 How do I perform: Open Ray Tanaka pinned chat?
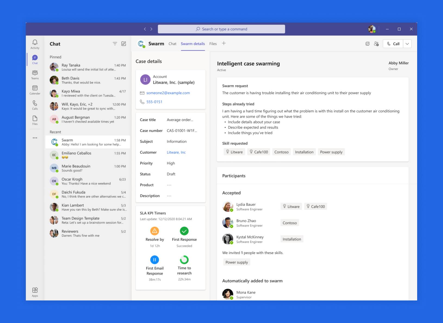[x=88, y=67]
